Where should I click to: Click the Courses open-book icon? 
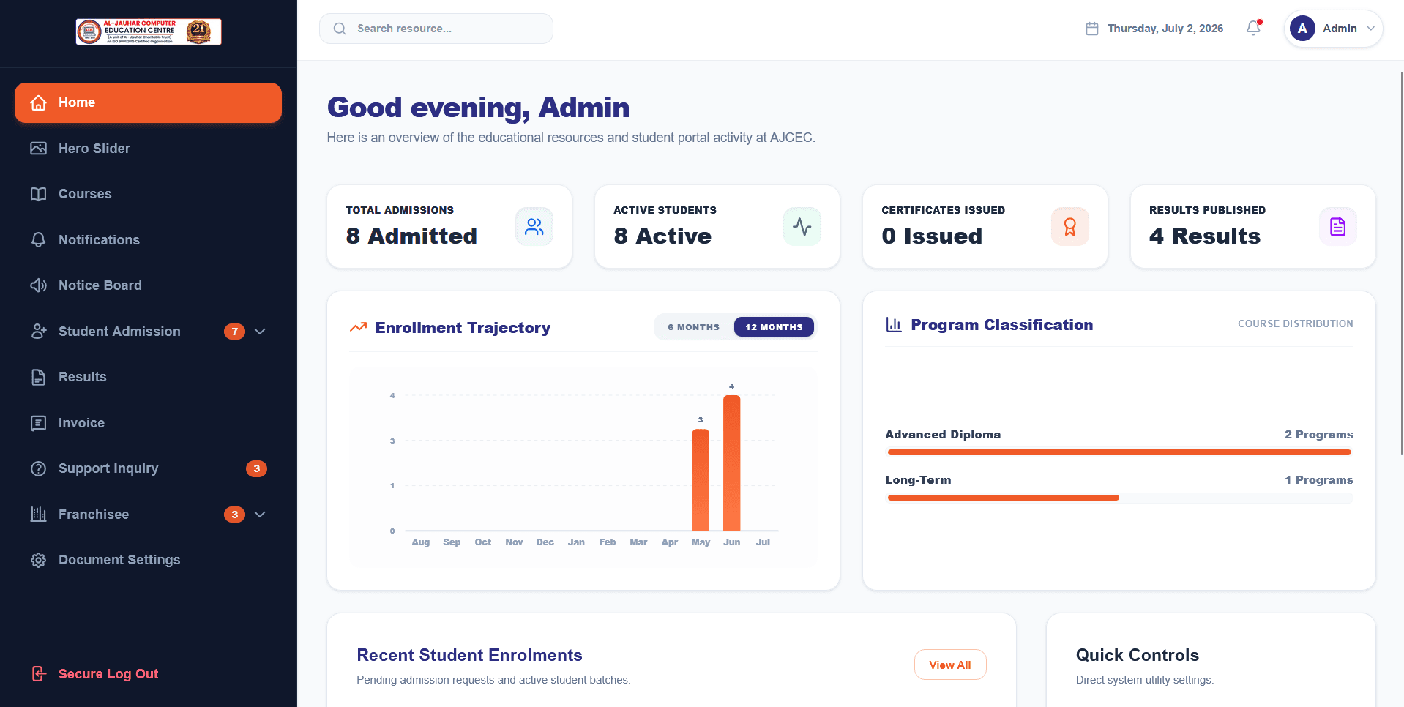coord(39,194)
